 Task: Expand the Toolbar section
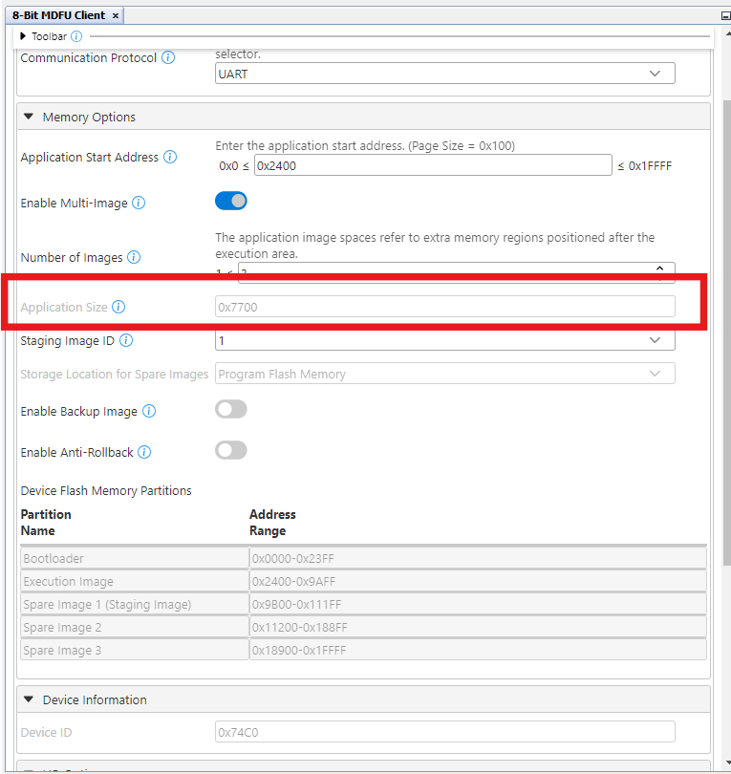[x=23, y=36]
